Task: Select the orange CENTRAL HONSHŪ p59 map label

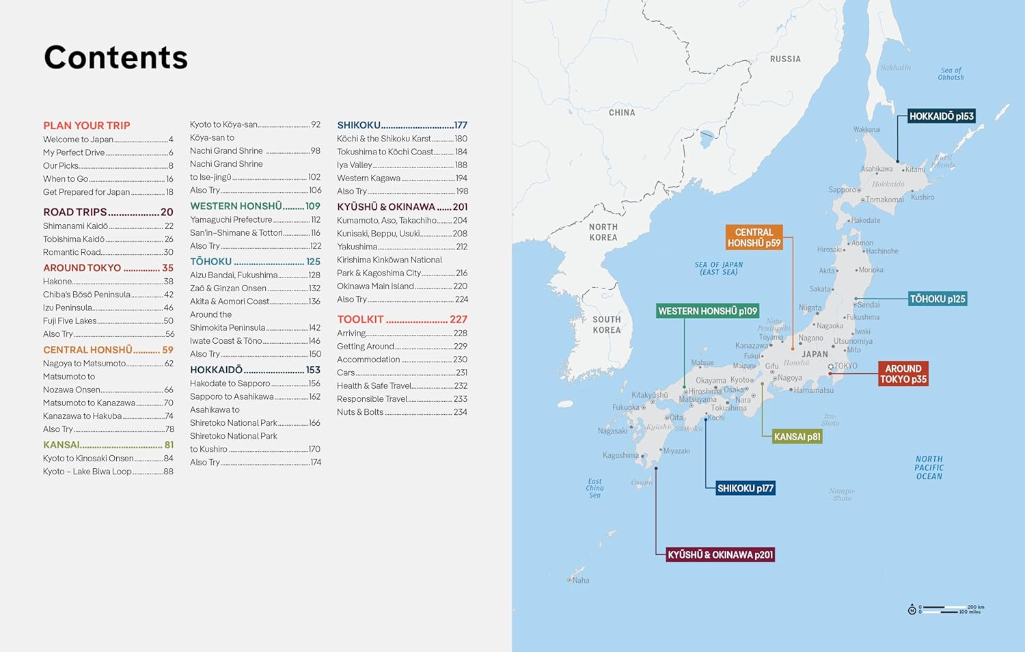Action: (754, 238)
